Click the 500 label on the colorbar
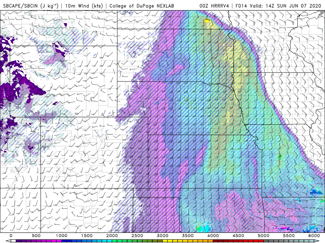The image size is (325, 243). pyautogui.click(x=36, y=236)
